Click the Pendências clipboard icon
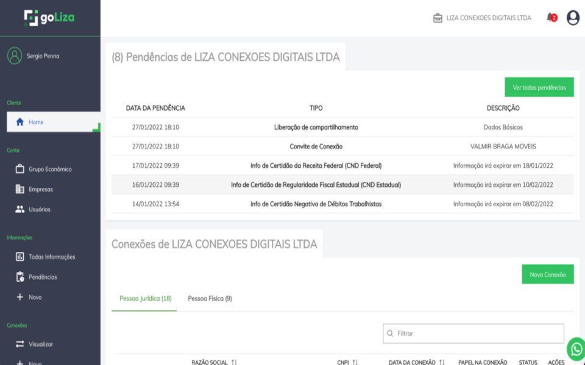This screenshot has height=365, width=585. (19, 277)
